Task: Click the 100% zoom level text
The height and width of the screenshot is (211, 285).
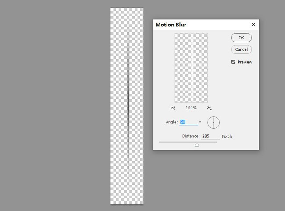Action: click(191, 108)
